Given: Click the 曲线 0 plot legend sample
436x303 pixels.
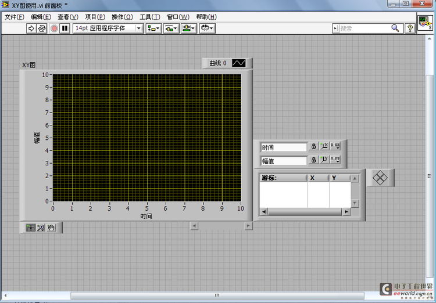Looking at the screenshot, I should click(239, 63).
